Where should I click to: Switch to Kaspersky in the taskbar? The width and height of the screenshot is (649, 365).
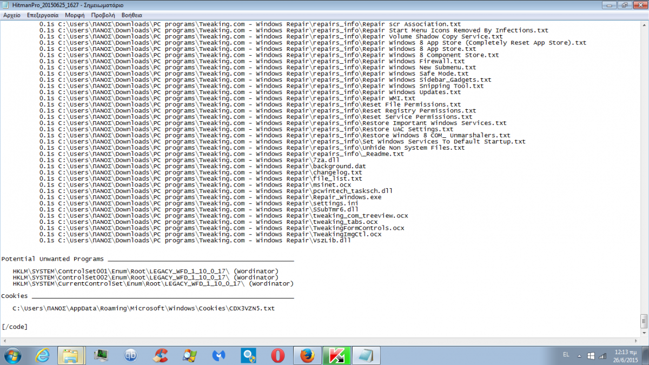point(337,355)
